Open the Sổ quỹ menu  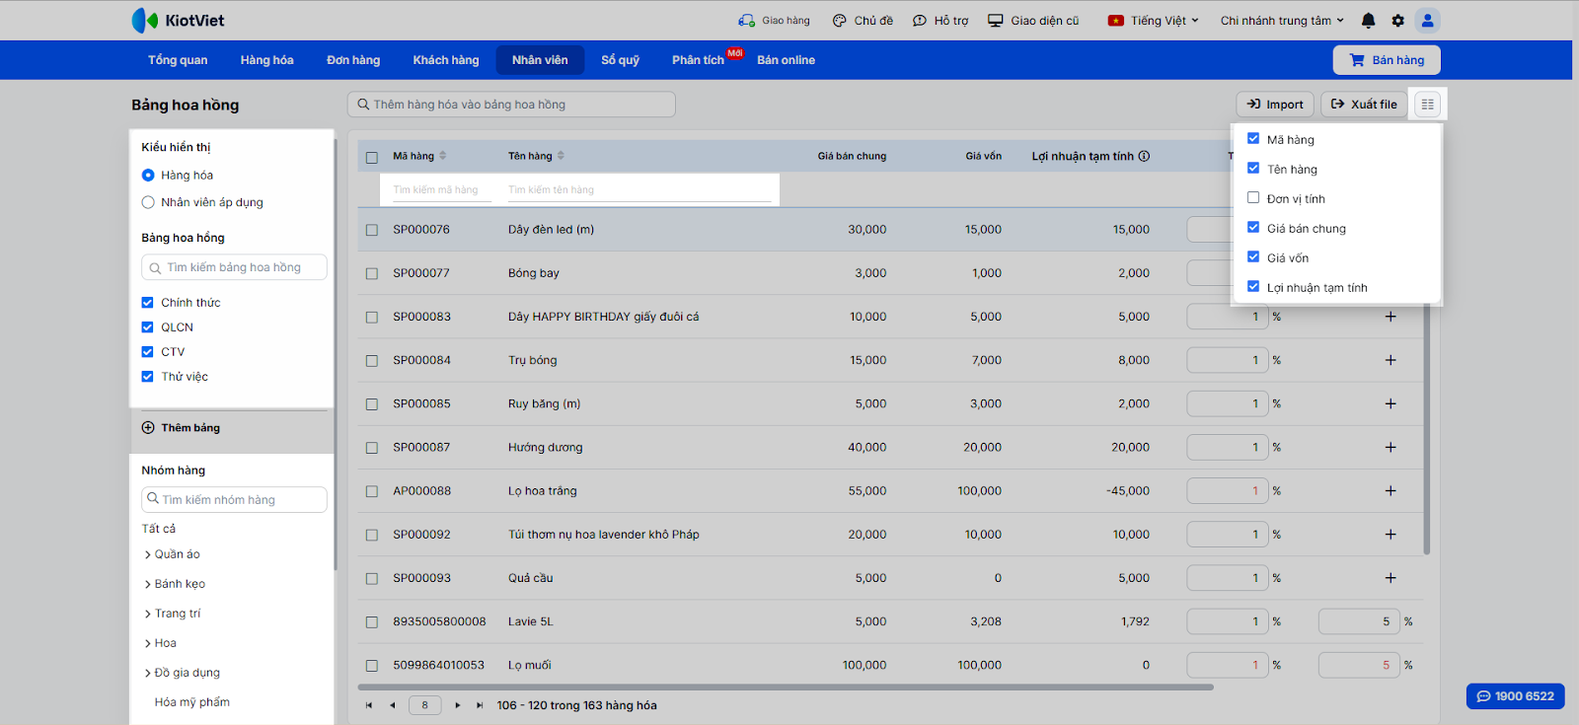[620, 60]
